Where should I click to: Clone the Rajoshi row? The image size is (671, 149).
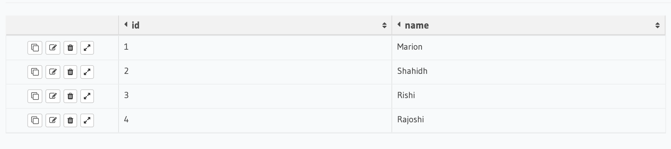35,120
